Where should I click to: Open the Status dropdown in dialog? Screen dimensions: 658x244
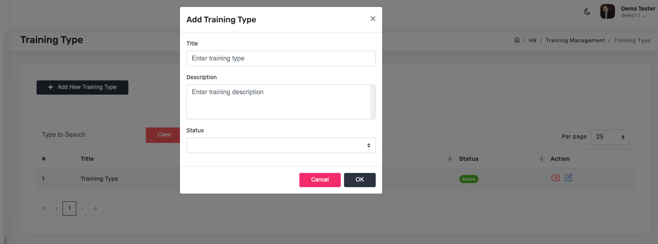(x=281, y=145)
